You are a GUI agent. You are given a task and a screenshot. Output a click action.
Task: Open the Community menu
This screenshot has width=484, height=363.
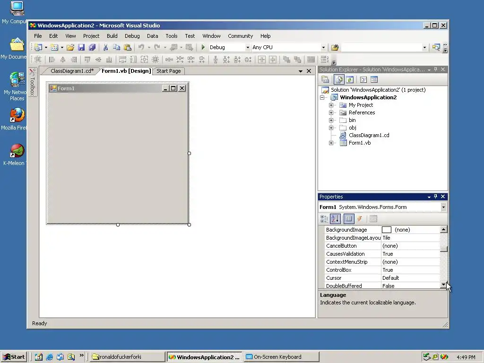coord(241,36)
